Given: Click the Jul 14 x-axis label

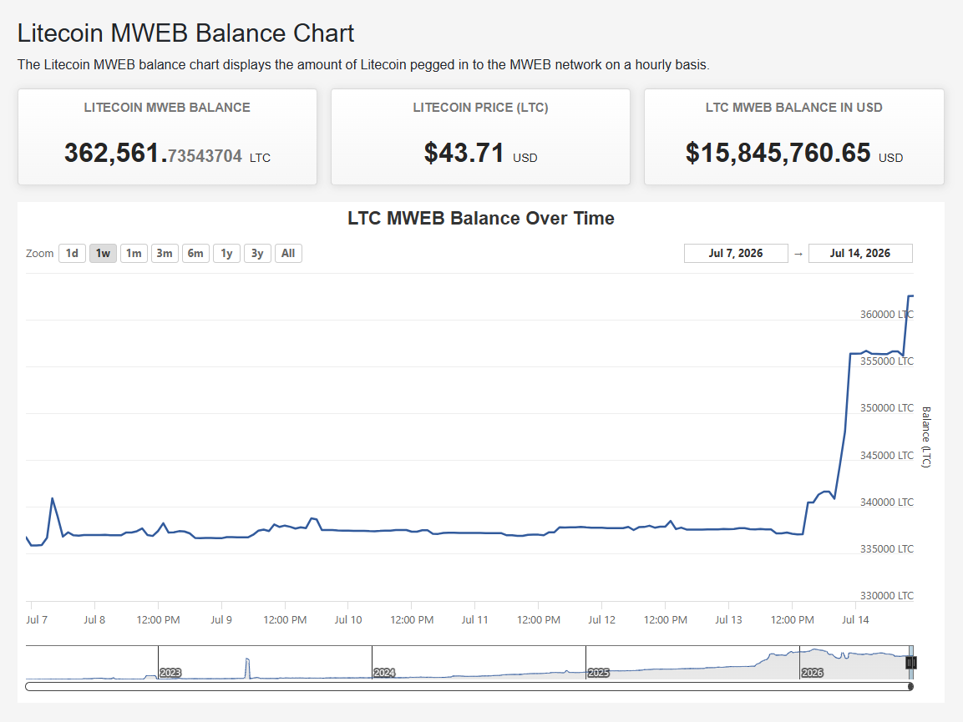Looking at the screenshot, I should coord(855,619).
